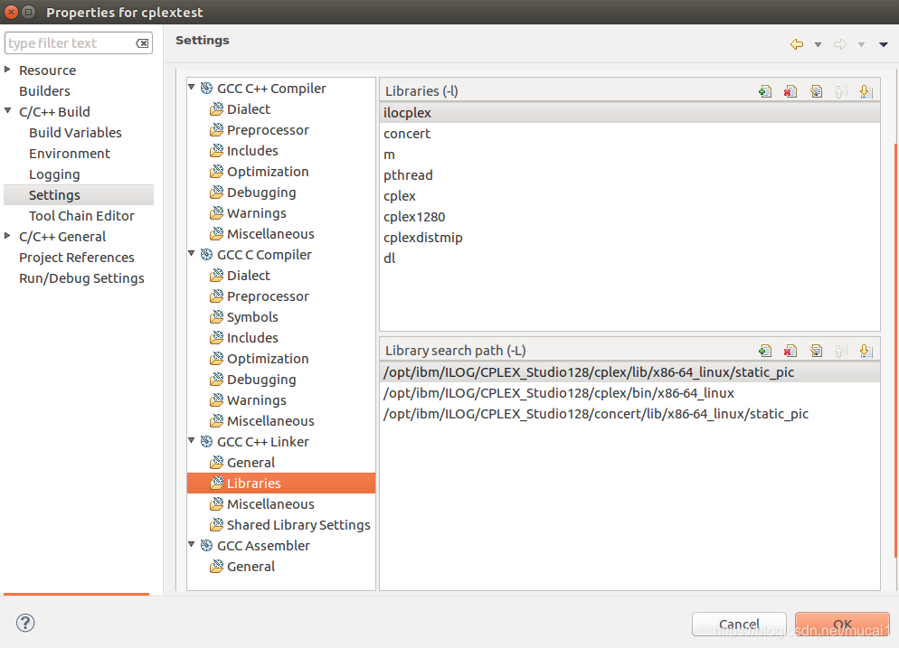Select the Tool Chain Editor item
This screenshot has height=648, width=899.
(x=81, y=215)
